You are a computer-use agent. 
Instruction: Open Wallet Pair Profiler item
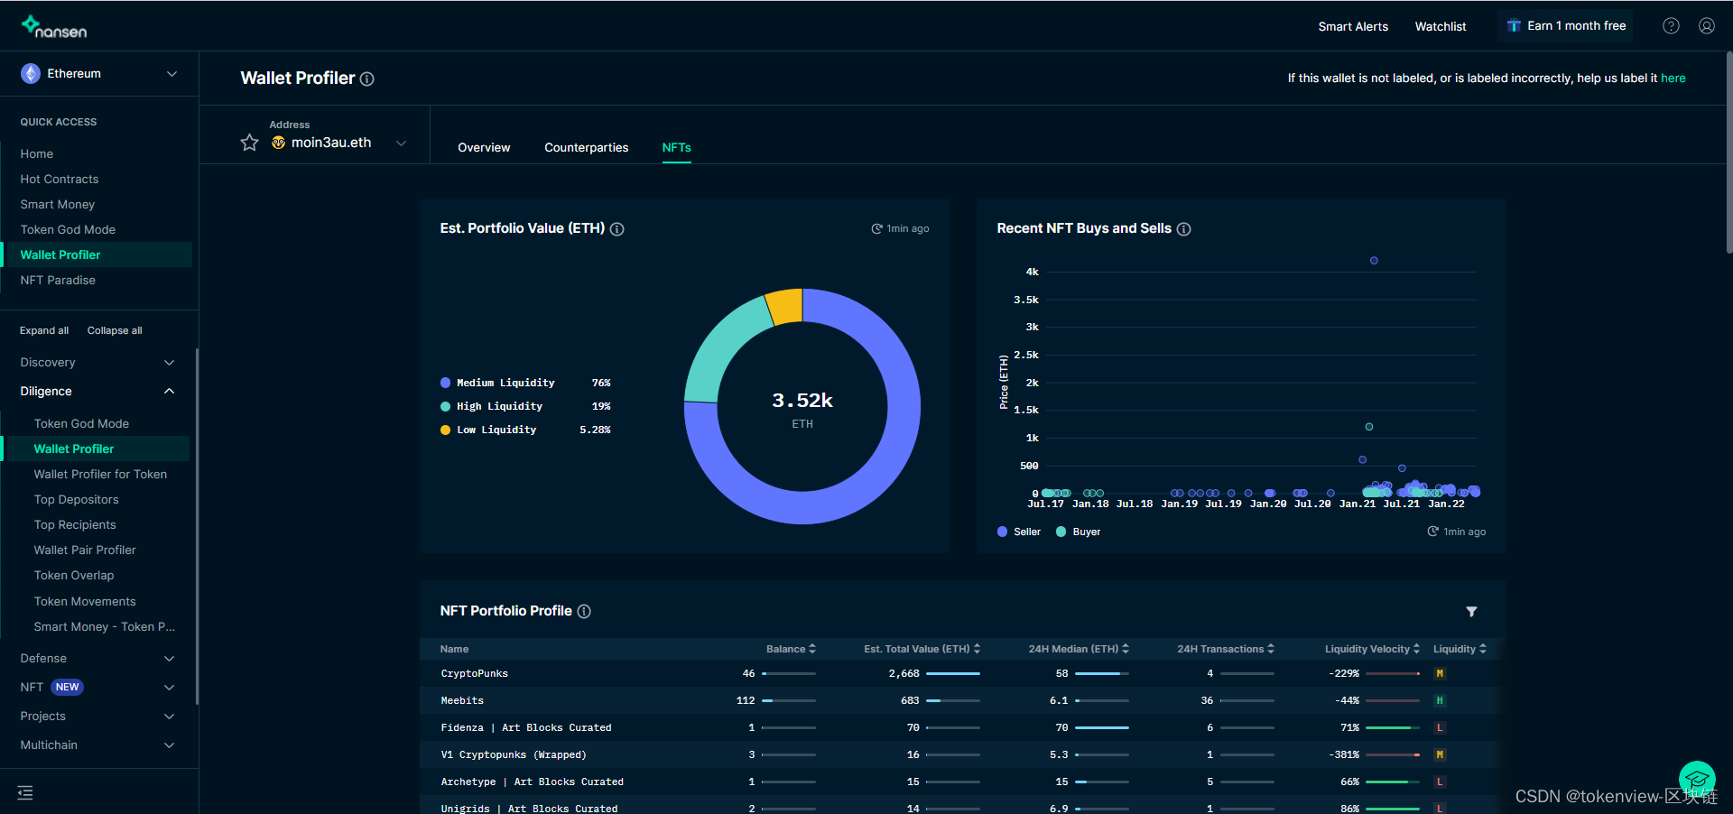[85, 550]
